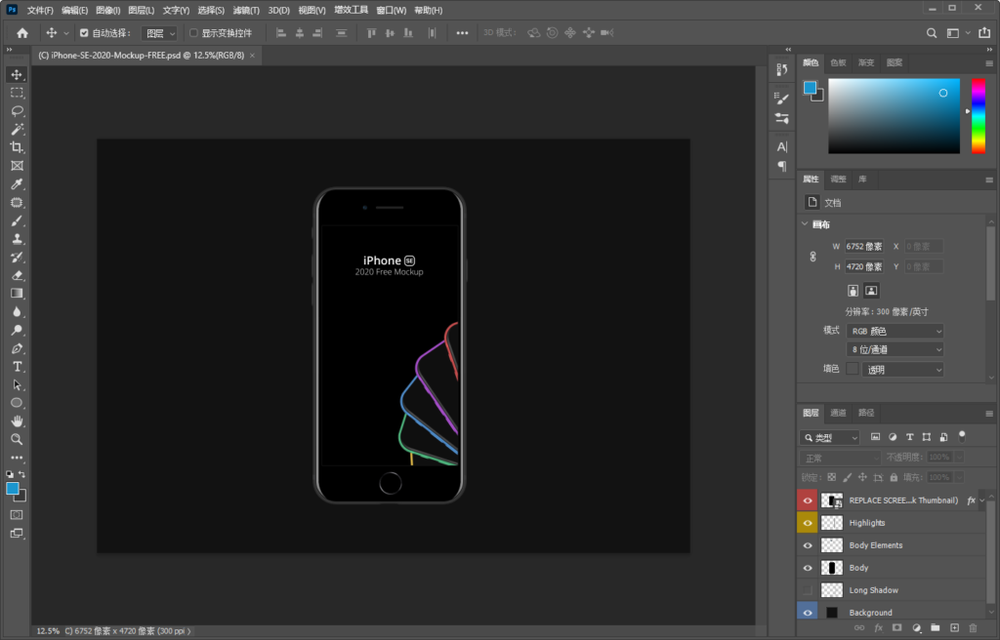
Task: Switch to the Paths tab
Action: point(866,413)
